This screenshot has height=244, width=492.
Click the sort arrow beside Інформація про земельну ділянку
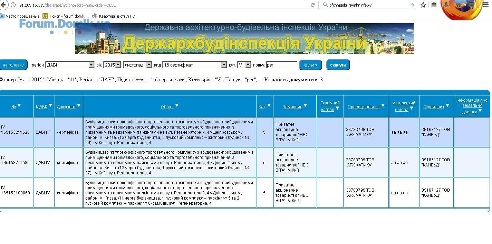coord(480,111)
